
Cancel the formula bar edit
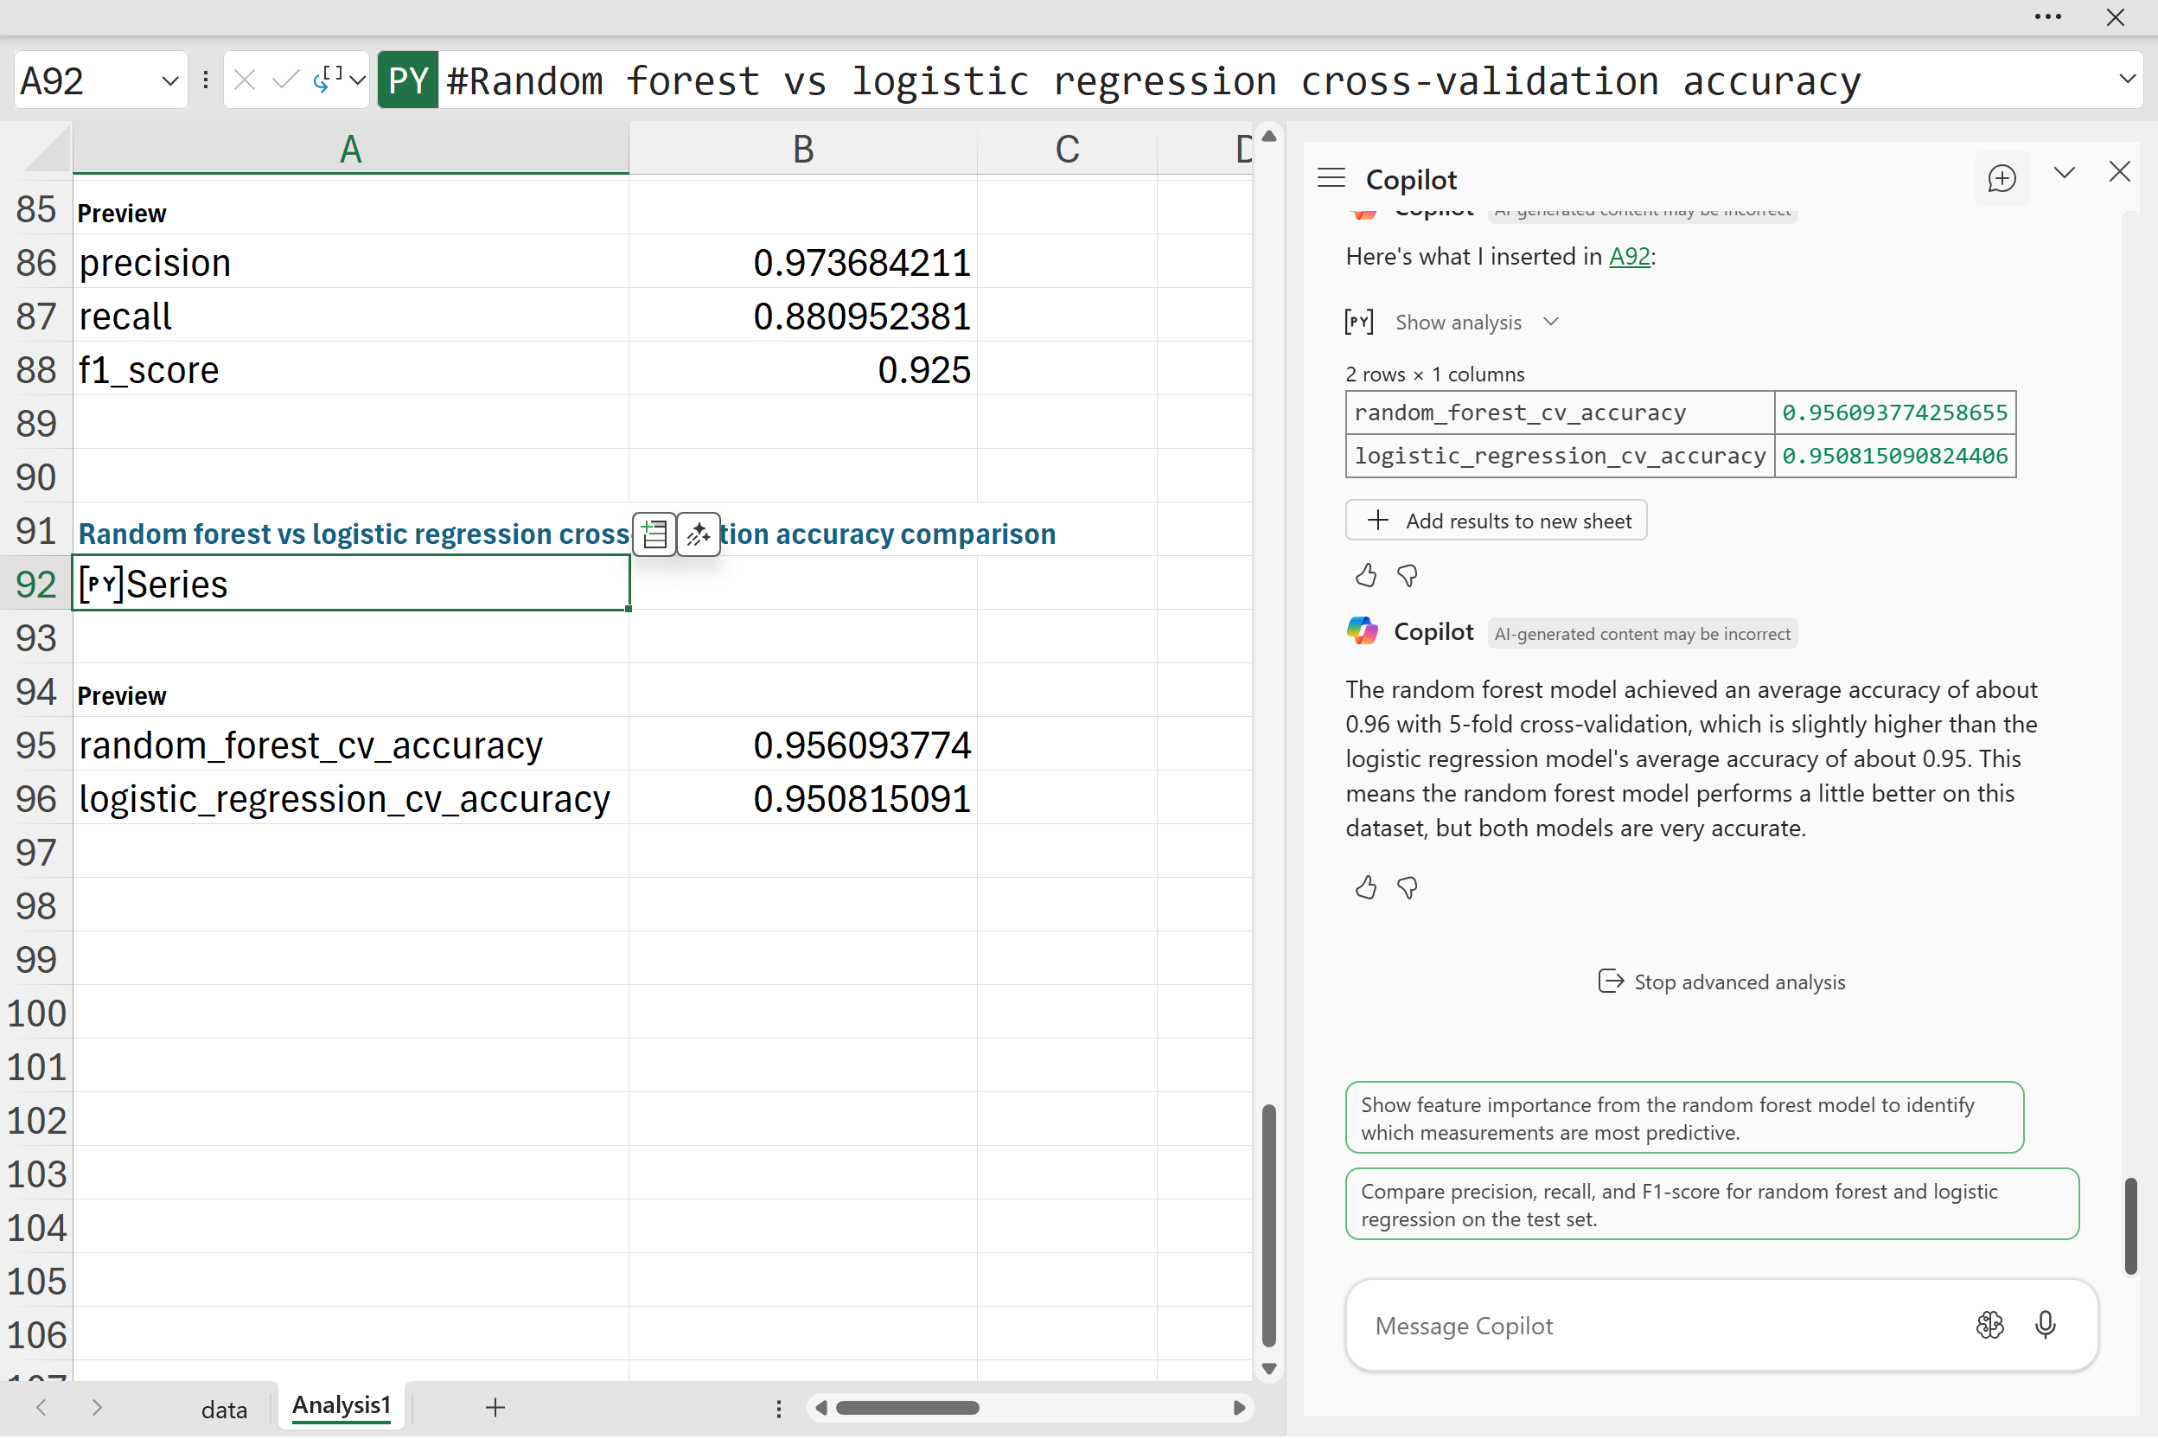[x=244, y=80]
